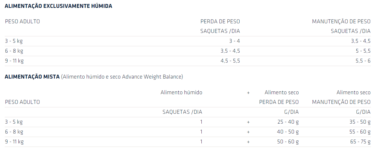Click '6 - 8 kg' row in wet-only table
380x153 pixels.
tap(14, 51)
